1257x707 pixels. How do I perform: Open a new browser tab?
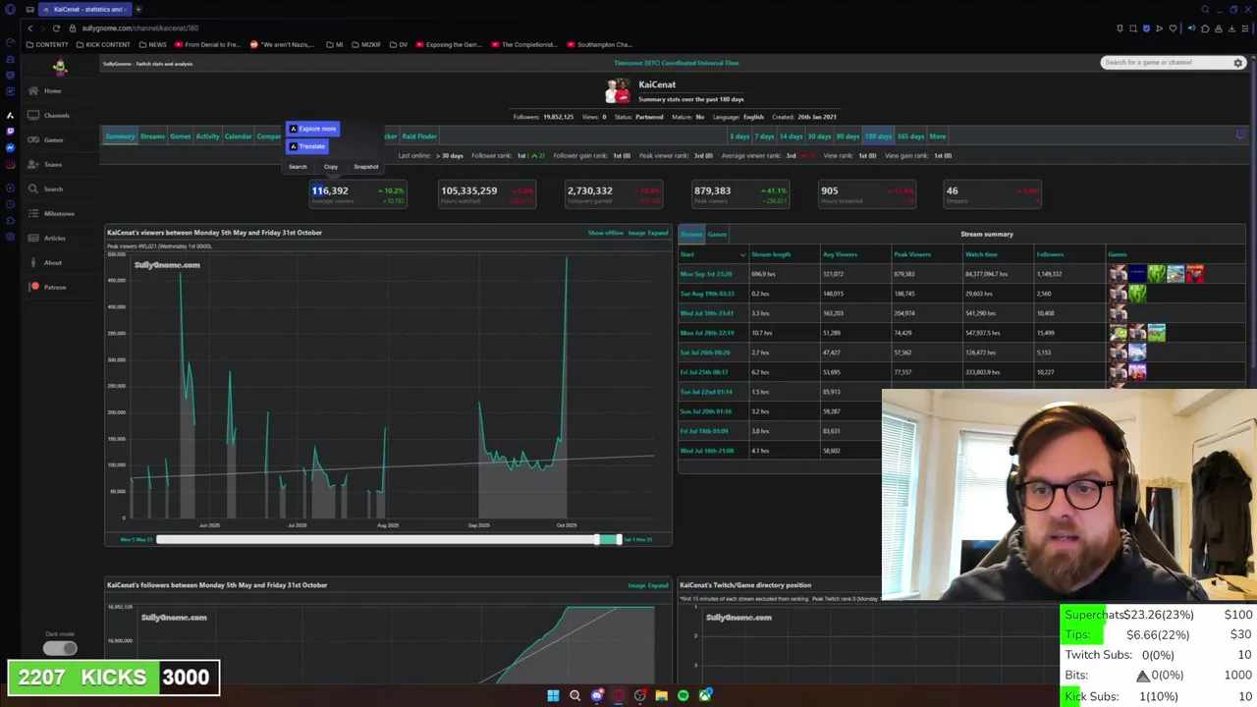(x=138, y=9)
